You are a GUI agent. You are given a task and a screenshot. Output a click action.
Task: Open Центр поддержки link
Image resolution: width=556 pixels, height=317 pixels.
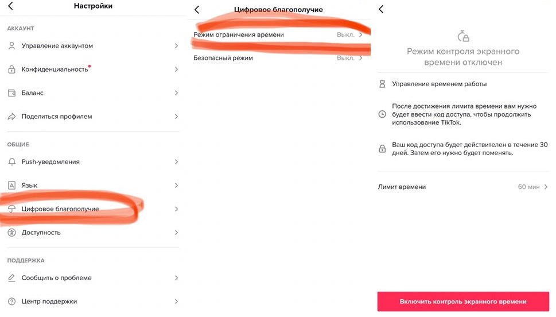click(x=49, y=301)
